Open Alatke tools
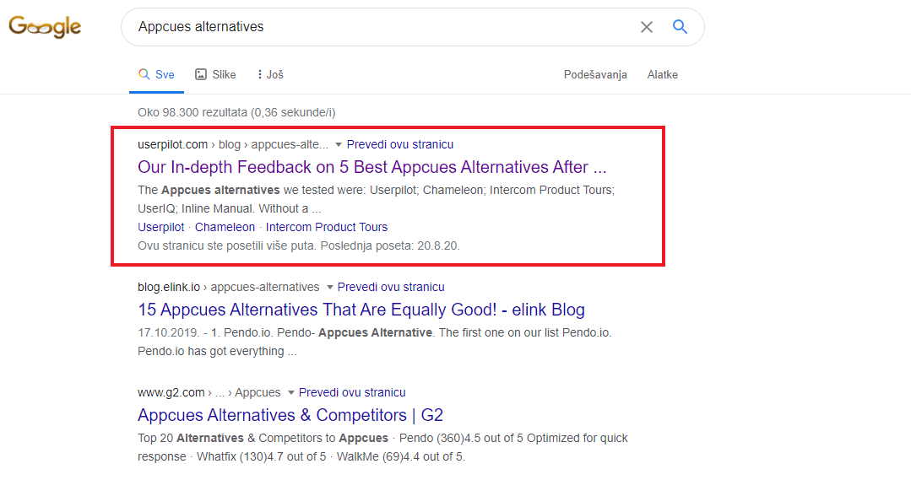 (x=662, y=74)
